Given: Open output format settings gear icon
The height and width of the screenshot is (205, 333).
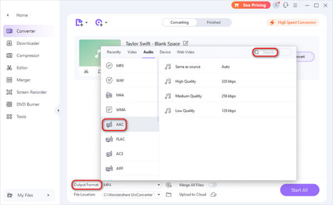Looking at the screenshot, I should (169, 185).
